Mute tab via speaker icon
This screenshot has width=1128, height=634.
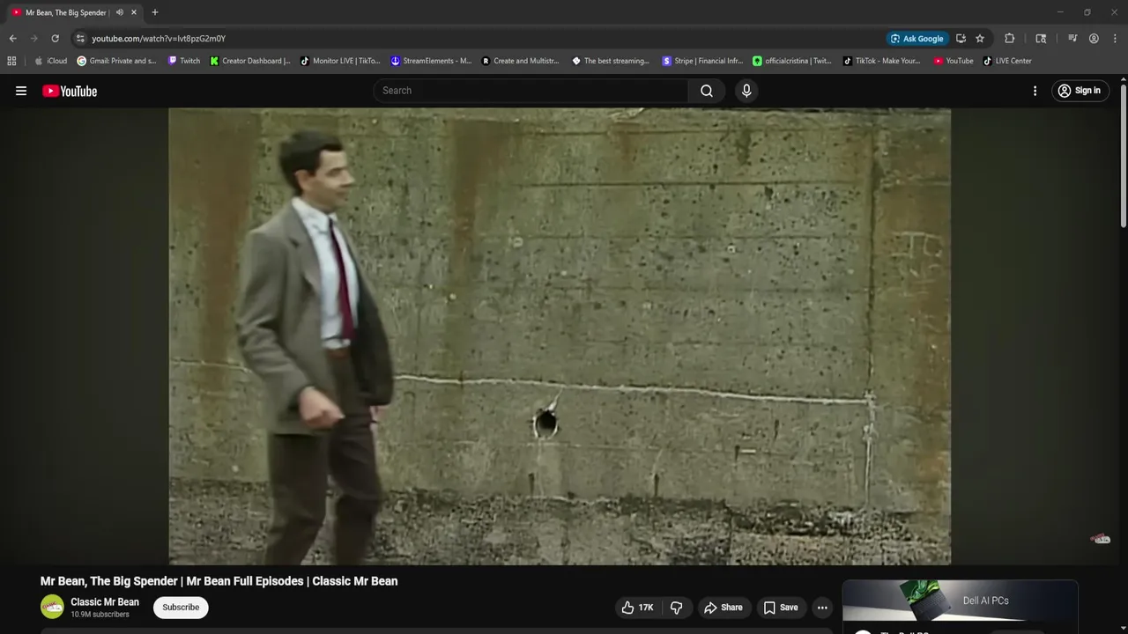point(120,12)
